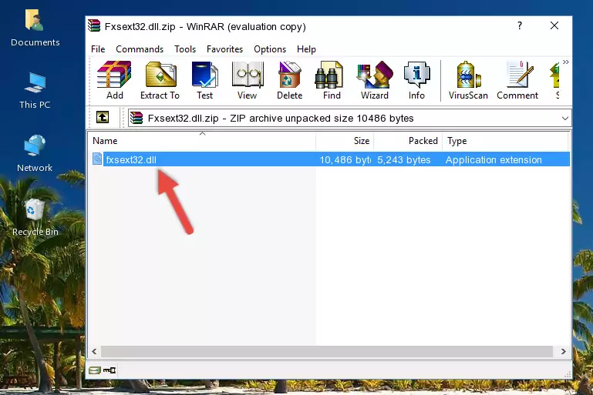Open the File menu
Image resolution: width=593 pixels, height=395 pixels.
click(x=98, y=49)
